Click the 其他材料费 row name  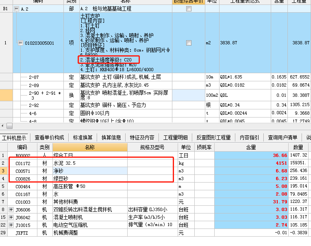click(65, 202)
